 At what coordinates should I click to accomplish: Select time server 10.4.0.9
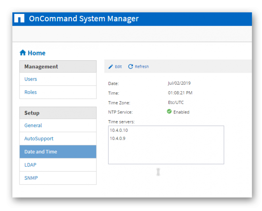click(x=118, y=138)
